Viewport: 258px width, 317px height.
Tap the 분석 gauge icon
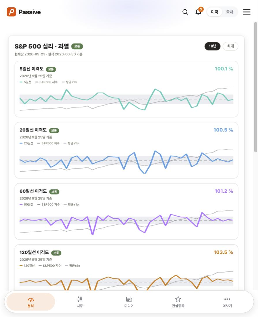coord(31,299)
